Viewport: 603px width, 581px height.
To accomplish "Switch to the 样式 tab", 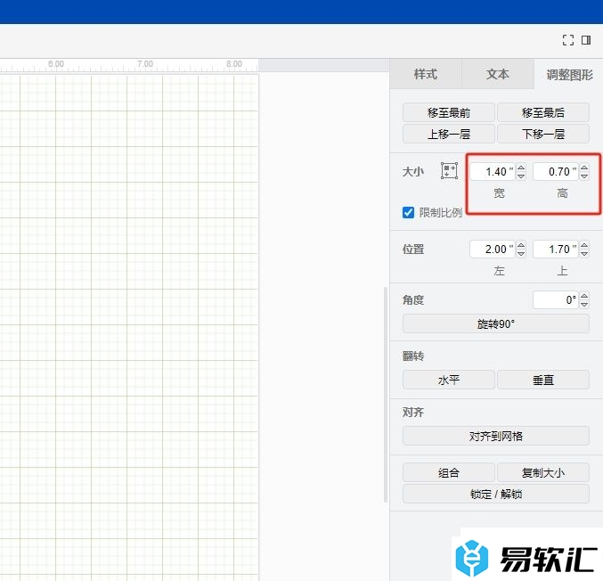I will click(x=426, y=74).
